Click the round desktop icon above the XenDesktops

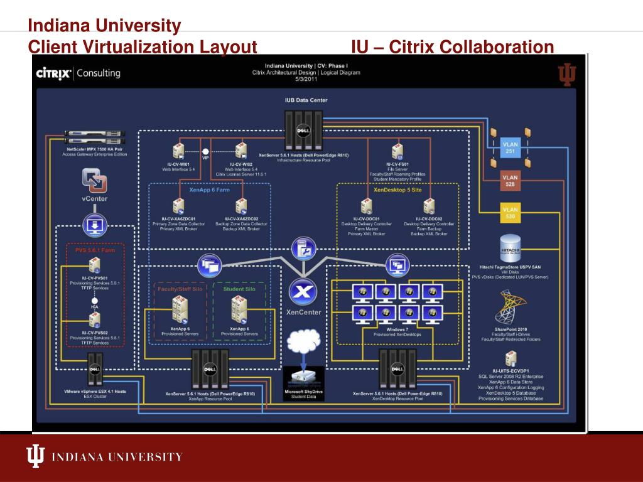tap(397, 265)
